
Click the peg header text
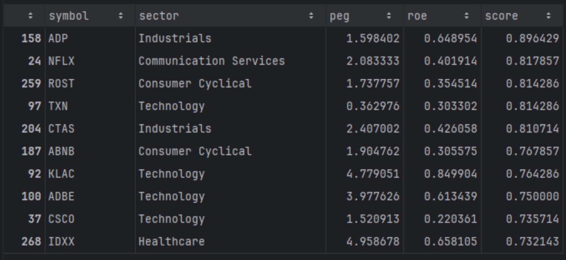[x=339, y=16]
